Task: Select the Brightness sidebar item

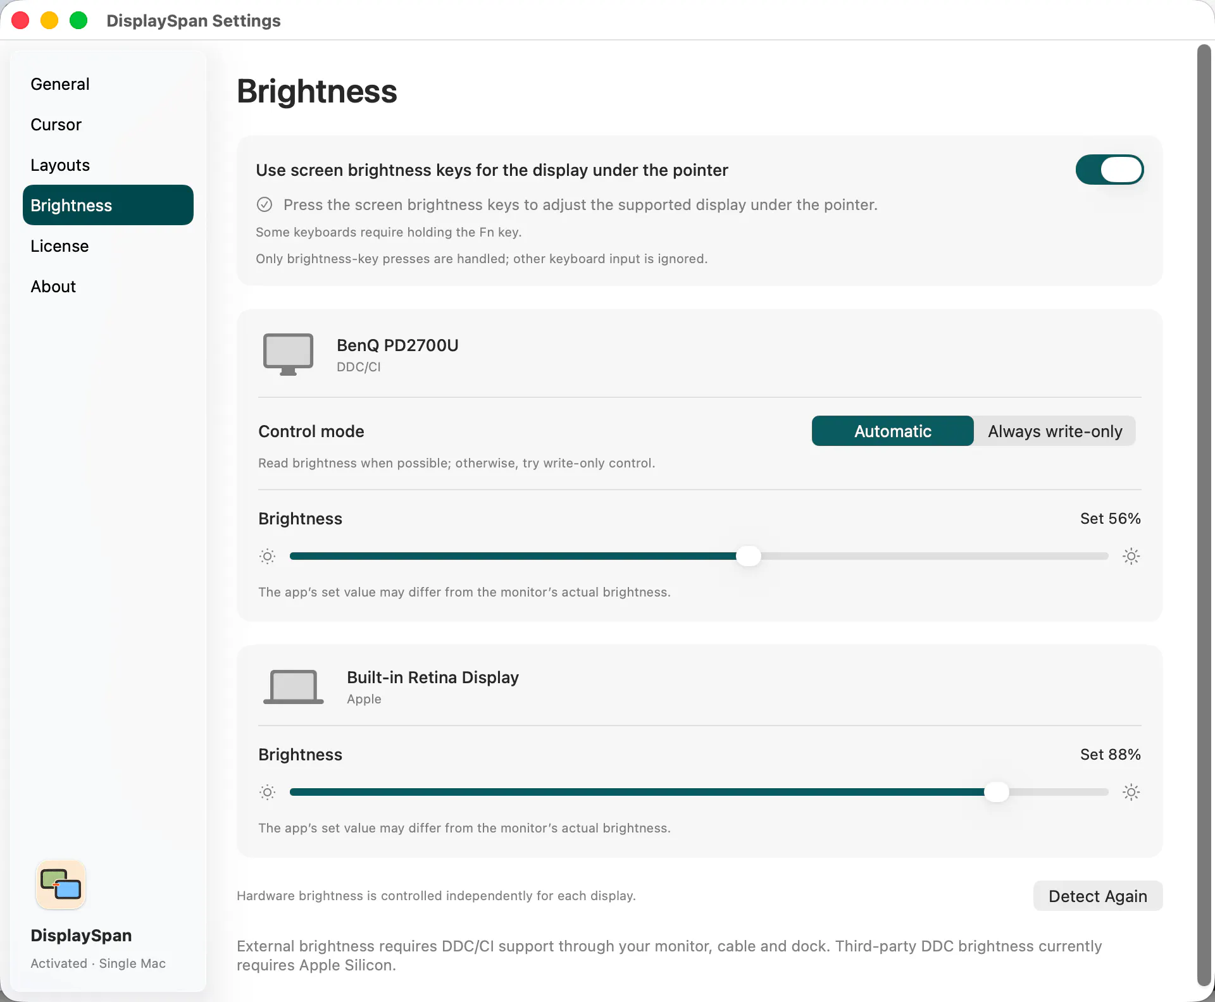Action: click(x=108, y=205)
